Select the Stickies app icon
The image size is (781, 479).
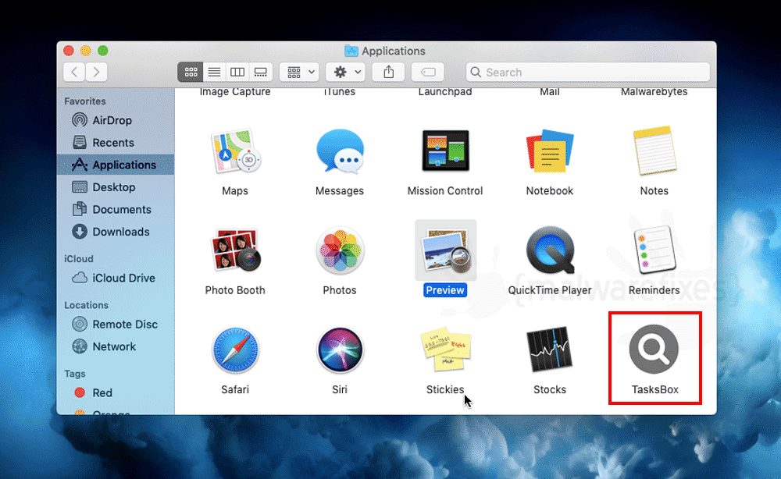point(445,349)
